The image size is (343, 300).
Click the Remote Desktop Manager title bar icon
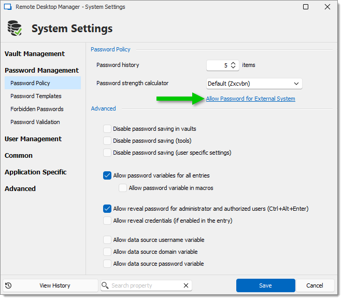coord(8,7)
